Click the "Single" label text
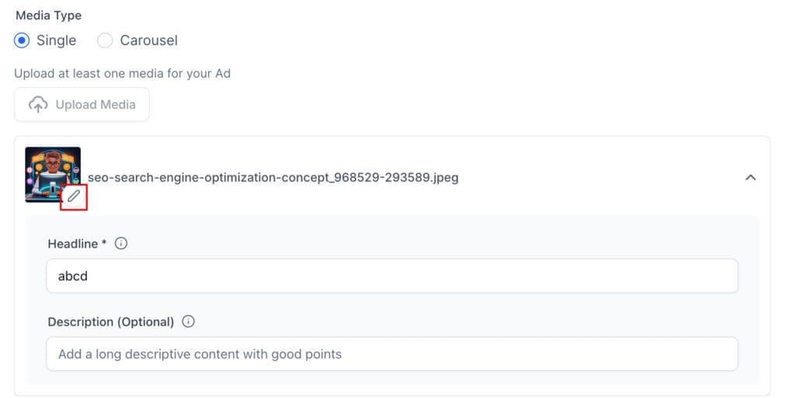The height and width of the screenshot is (398, 795). click(x=56, y=40)
